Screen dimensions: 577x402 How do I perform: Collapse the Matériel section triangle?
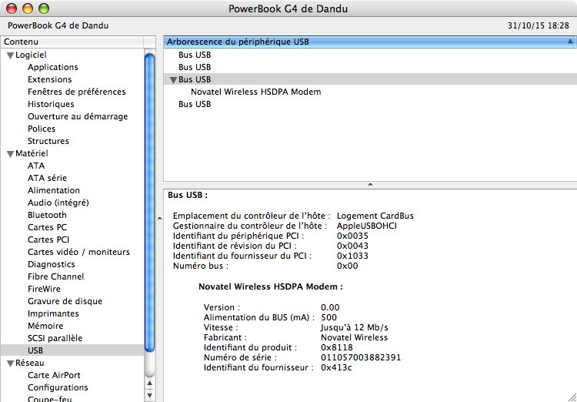point(10,154)
